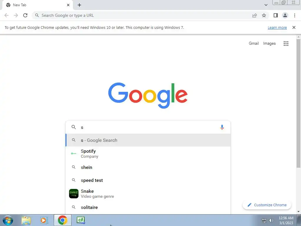Click inside the Google search input
Screen dimensions: 301x226
coord(149,127)
